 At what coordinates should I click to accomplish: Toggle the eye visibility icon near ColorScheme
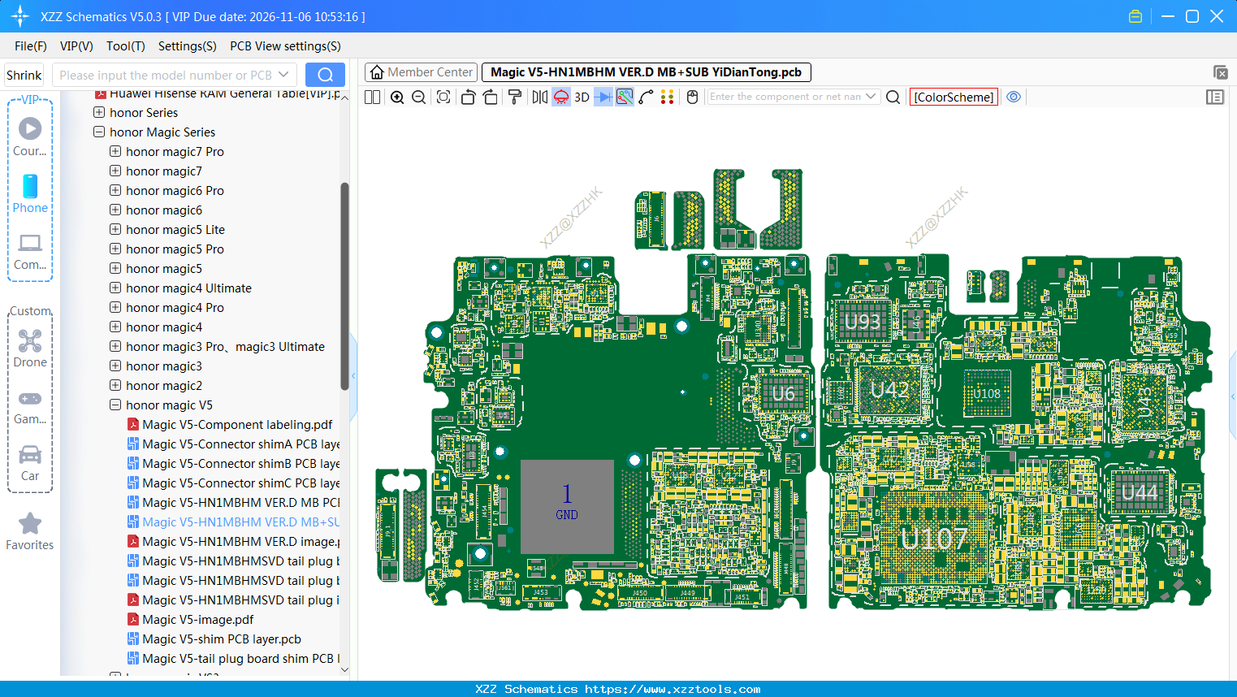click(x=1014, y=97)
